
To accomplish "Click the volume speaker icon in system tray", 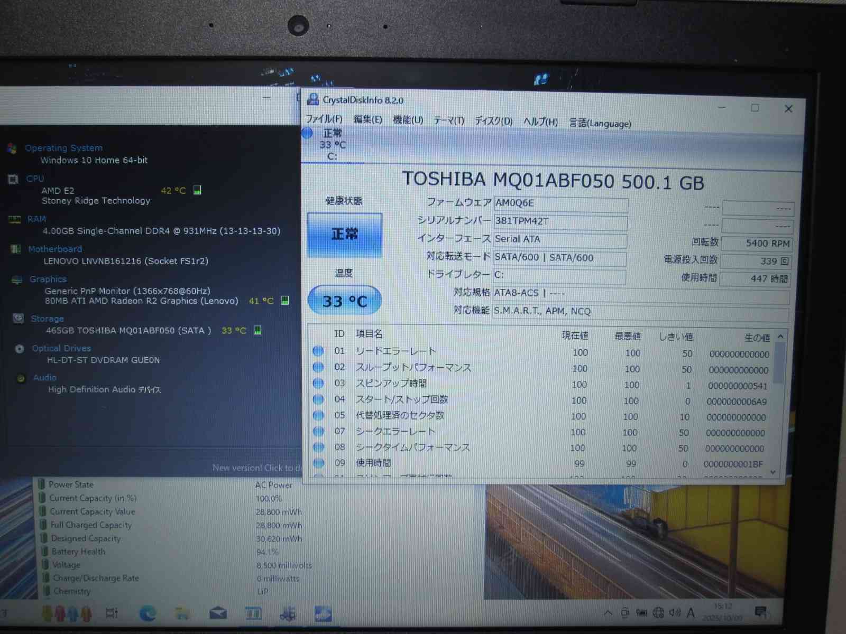I will coord(674,613).
